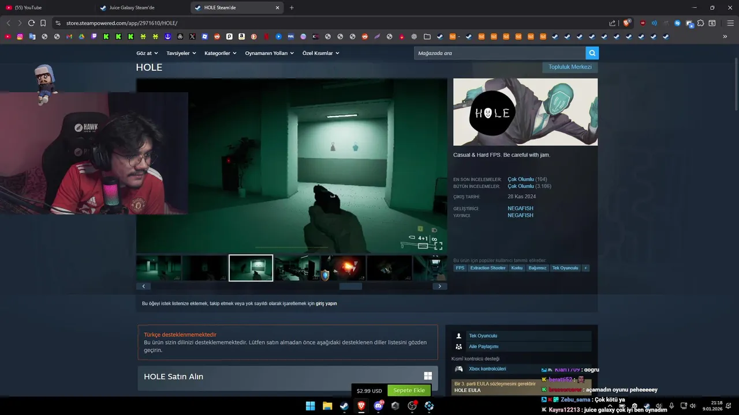Expand the Özel Kısımlar dropdown menu
Viewport: 739px width, 415px height.
321,53
